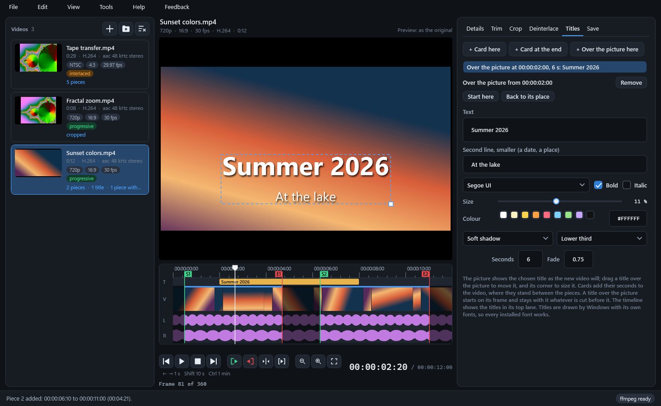The width and height of the screenshot is (661, 406).
Task: Click the '+ Card here' button
Action: pos(484,49)
